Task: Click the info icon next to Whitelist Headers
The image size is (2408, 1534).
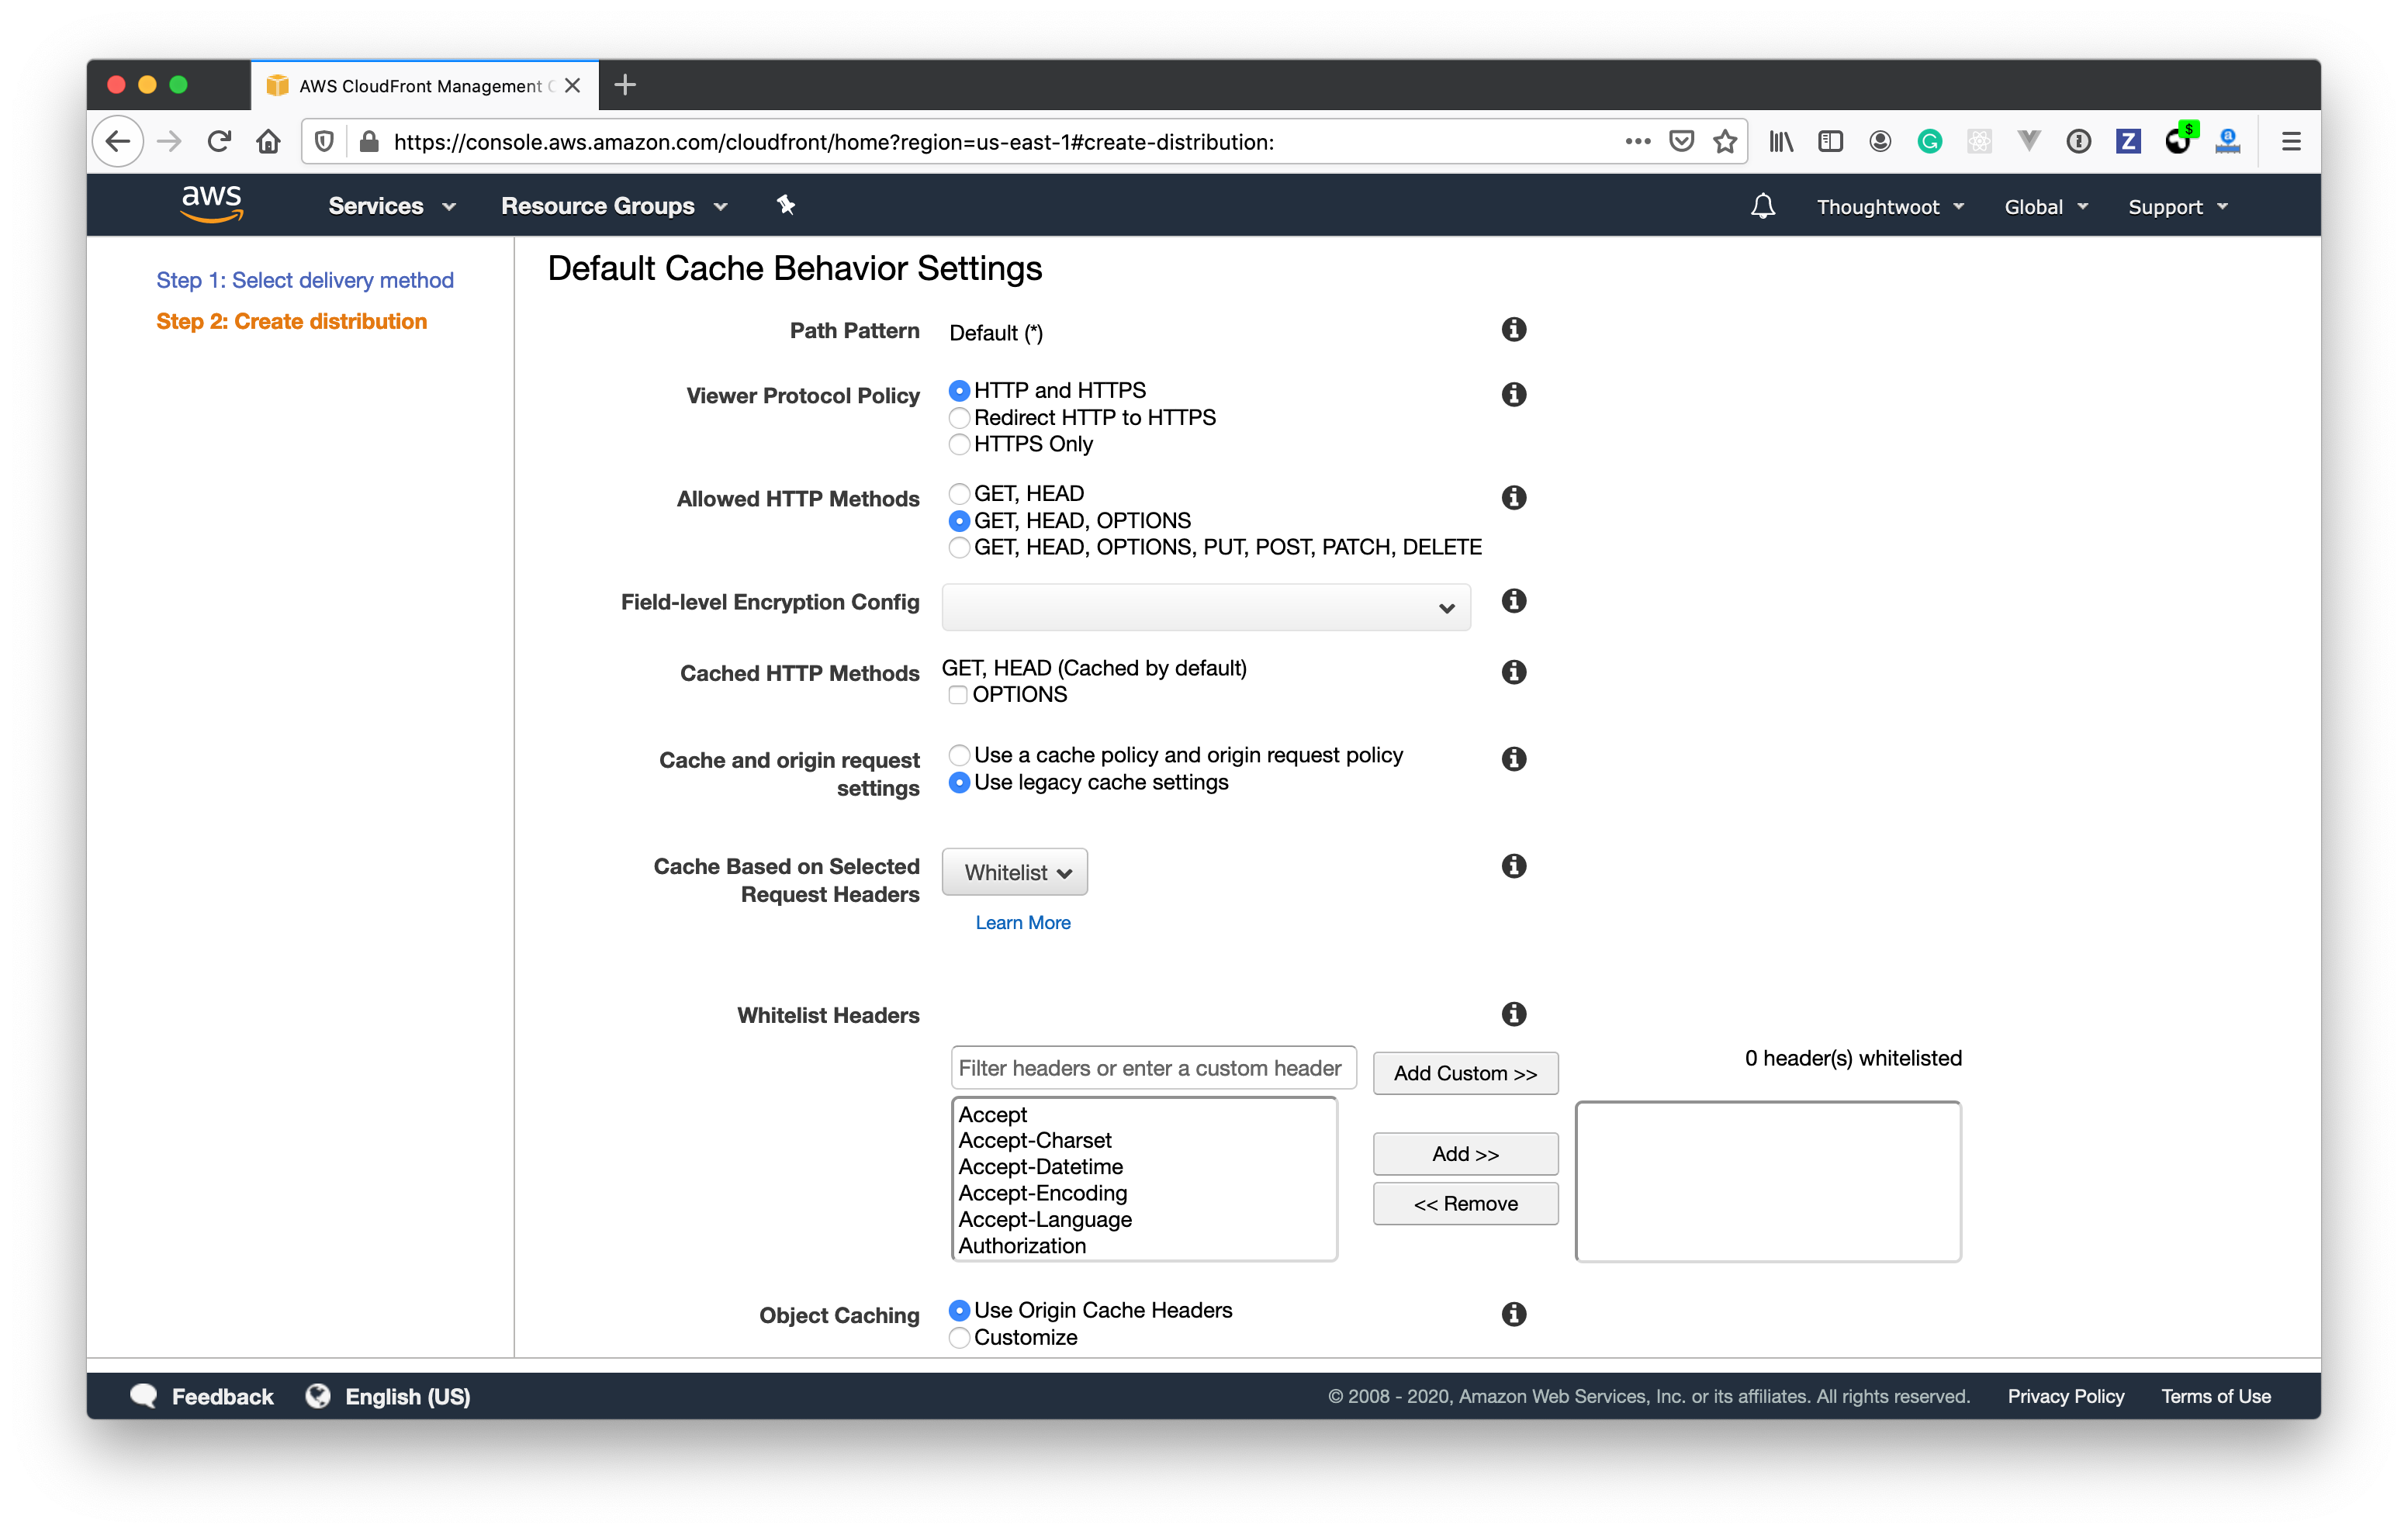Action: (x=1511, y=1014)
